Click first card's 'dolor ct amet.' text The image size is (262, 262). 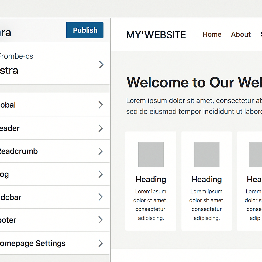point(150,200)
